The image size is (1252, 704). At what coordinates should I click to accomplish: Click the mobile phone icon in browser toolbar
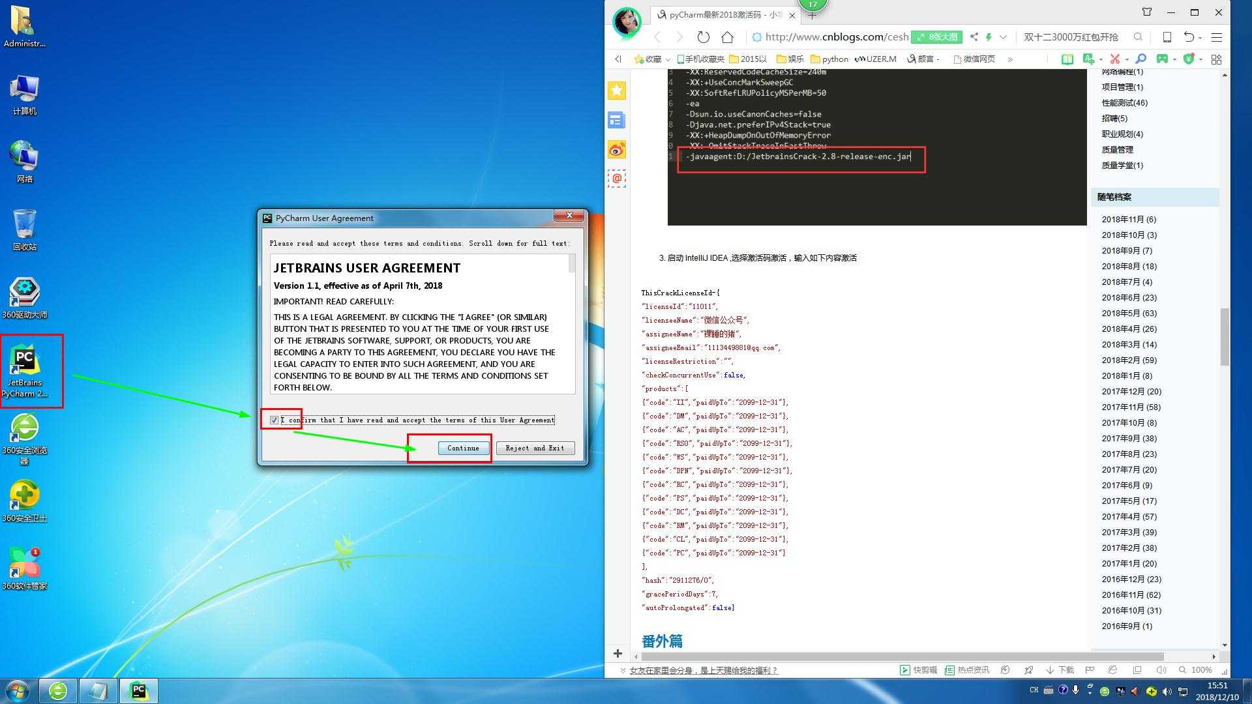pyautogui.click(x=1167, y=37)
